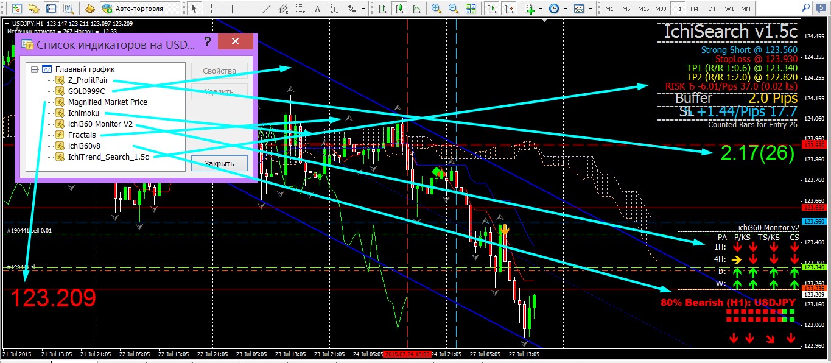Viewport: 831px width, 363px height.
Task: Select the text label tool
Action: (x=334, y=9)
